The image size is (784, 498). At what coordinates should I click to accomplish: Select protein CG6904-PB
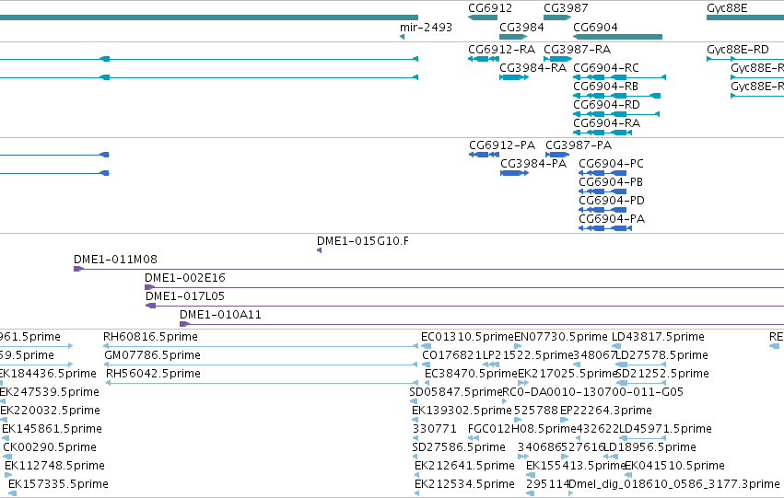(611, 182)
